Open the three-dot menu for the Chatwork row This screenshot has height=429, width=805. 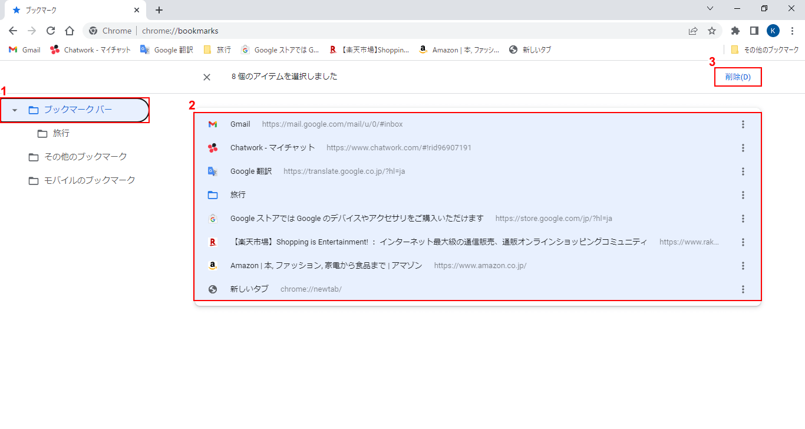[x=743, y=148]
